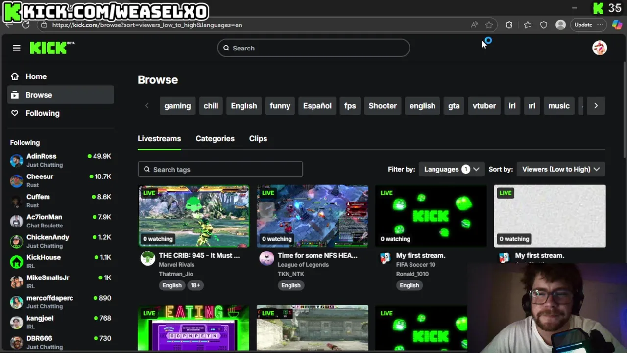Open Viewers (Low to High) sort dropdown
The image size is (627, 353).
point(561,169)
